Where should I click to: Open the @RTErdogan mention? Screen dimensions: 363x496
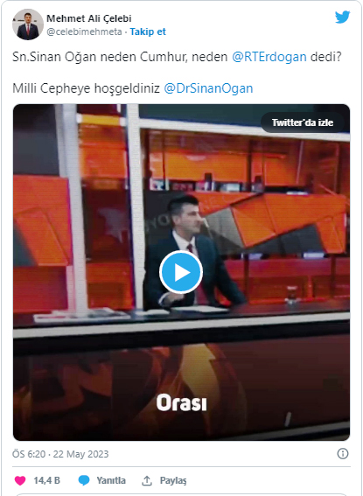(269, 57)
